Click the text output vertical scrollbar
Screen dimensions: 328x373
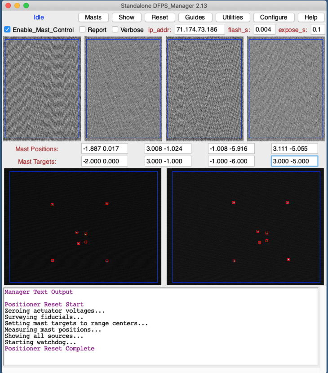coord(322,326)
